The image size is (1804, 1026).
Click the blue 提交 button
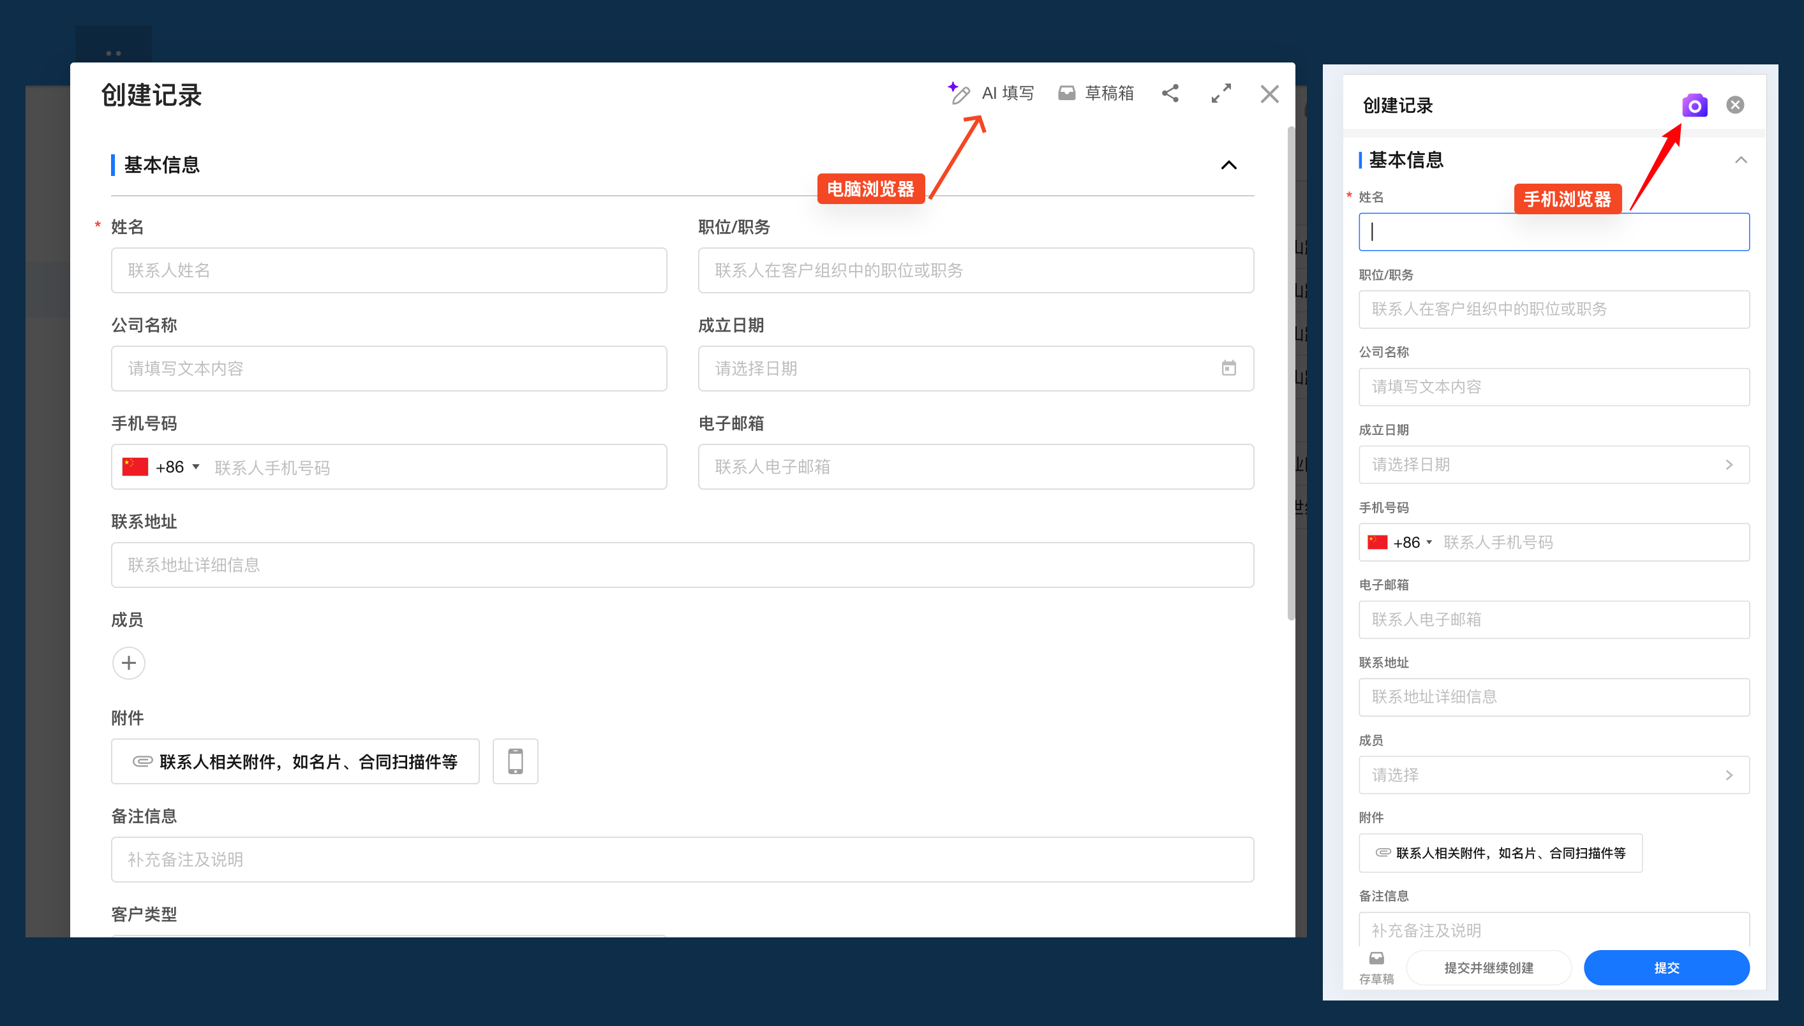1667,967
